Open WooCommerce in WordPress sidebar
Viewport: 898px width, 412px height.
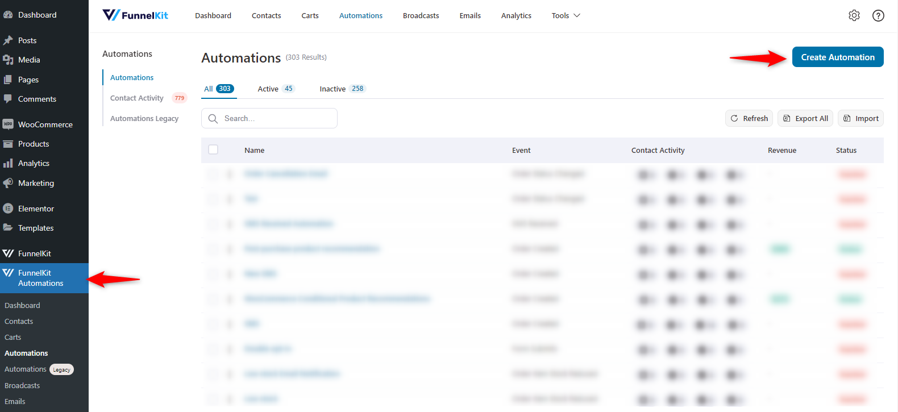coord(44,124)
